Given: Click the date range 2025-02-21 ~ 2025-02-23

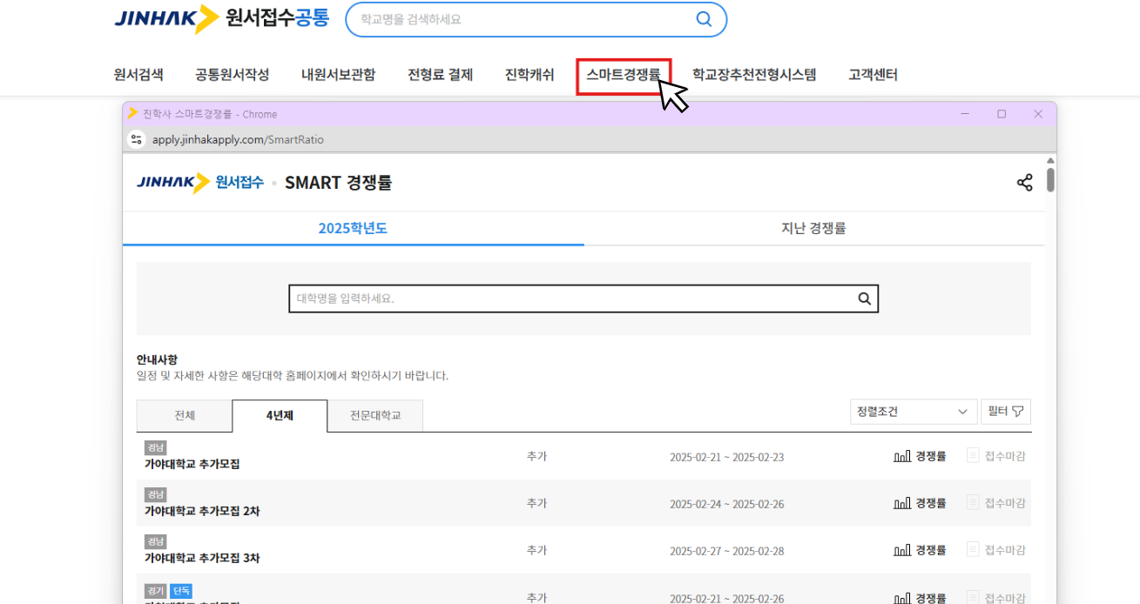Looking at the screenshot, I should pos(726,457).
